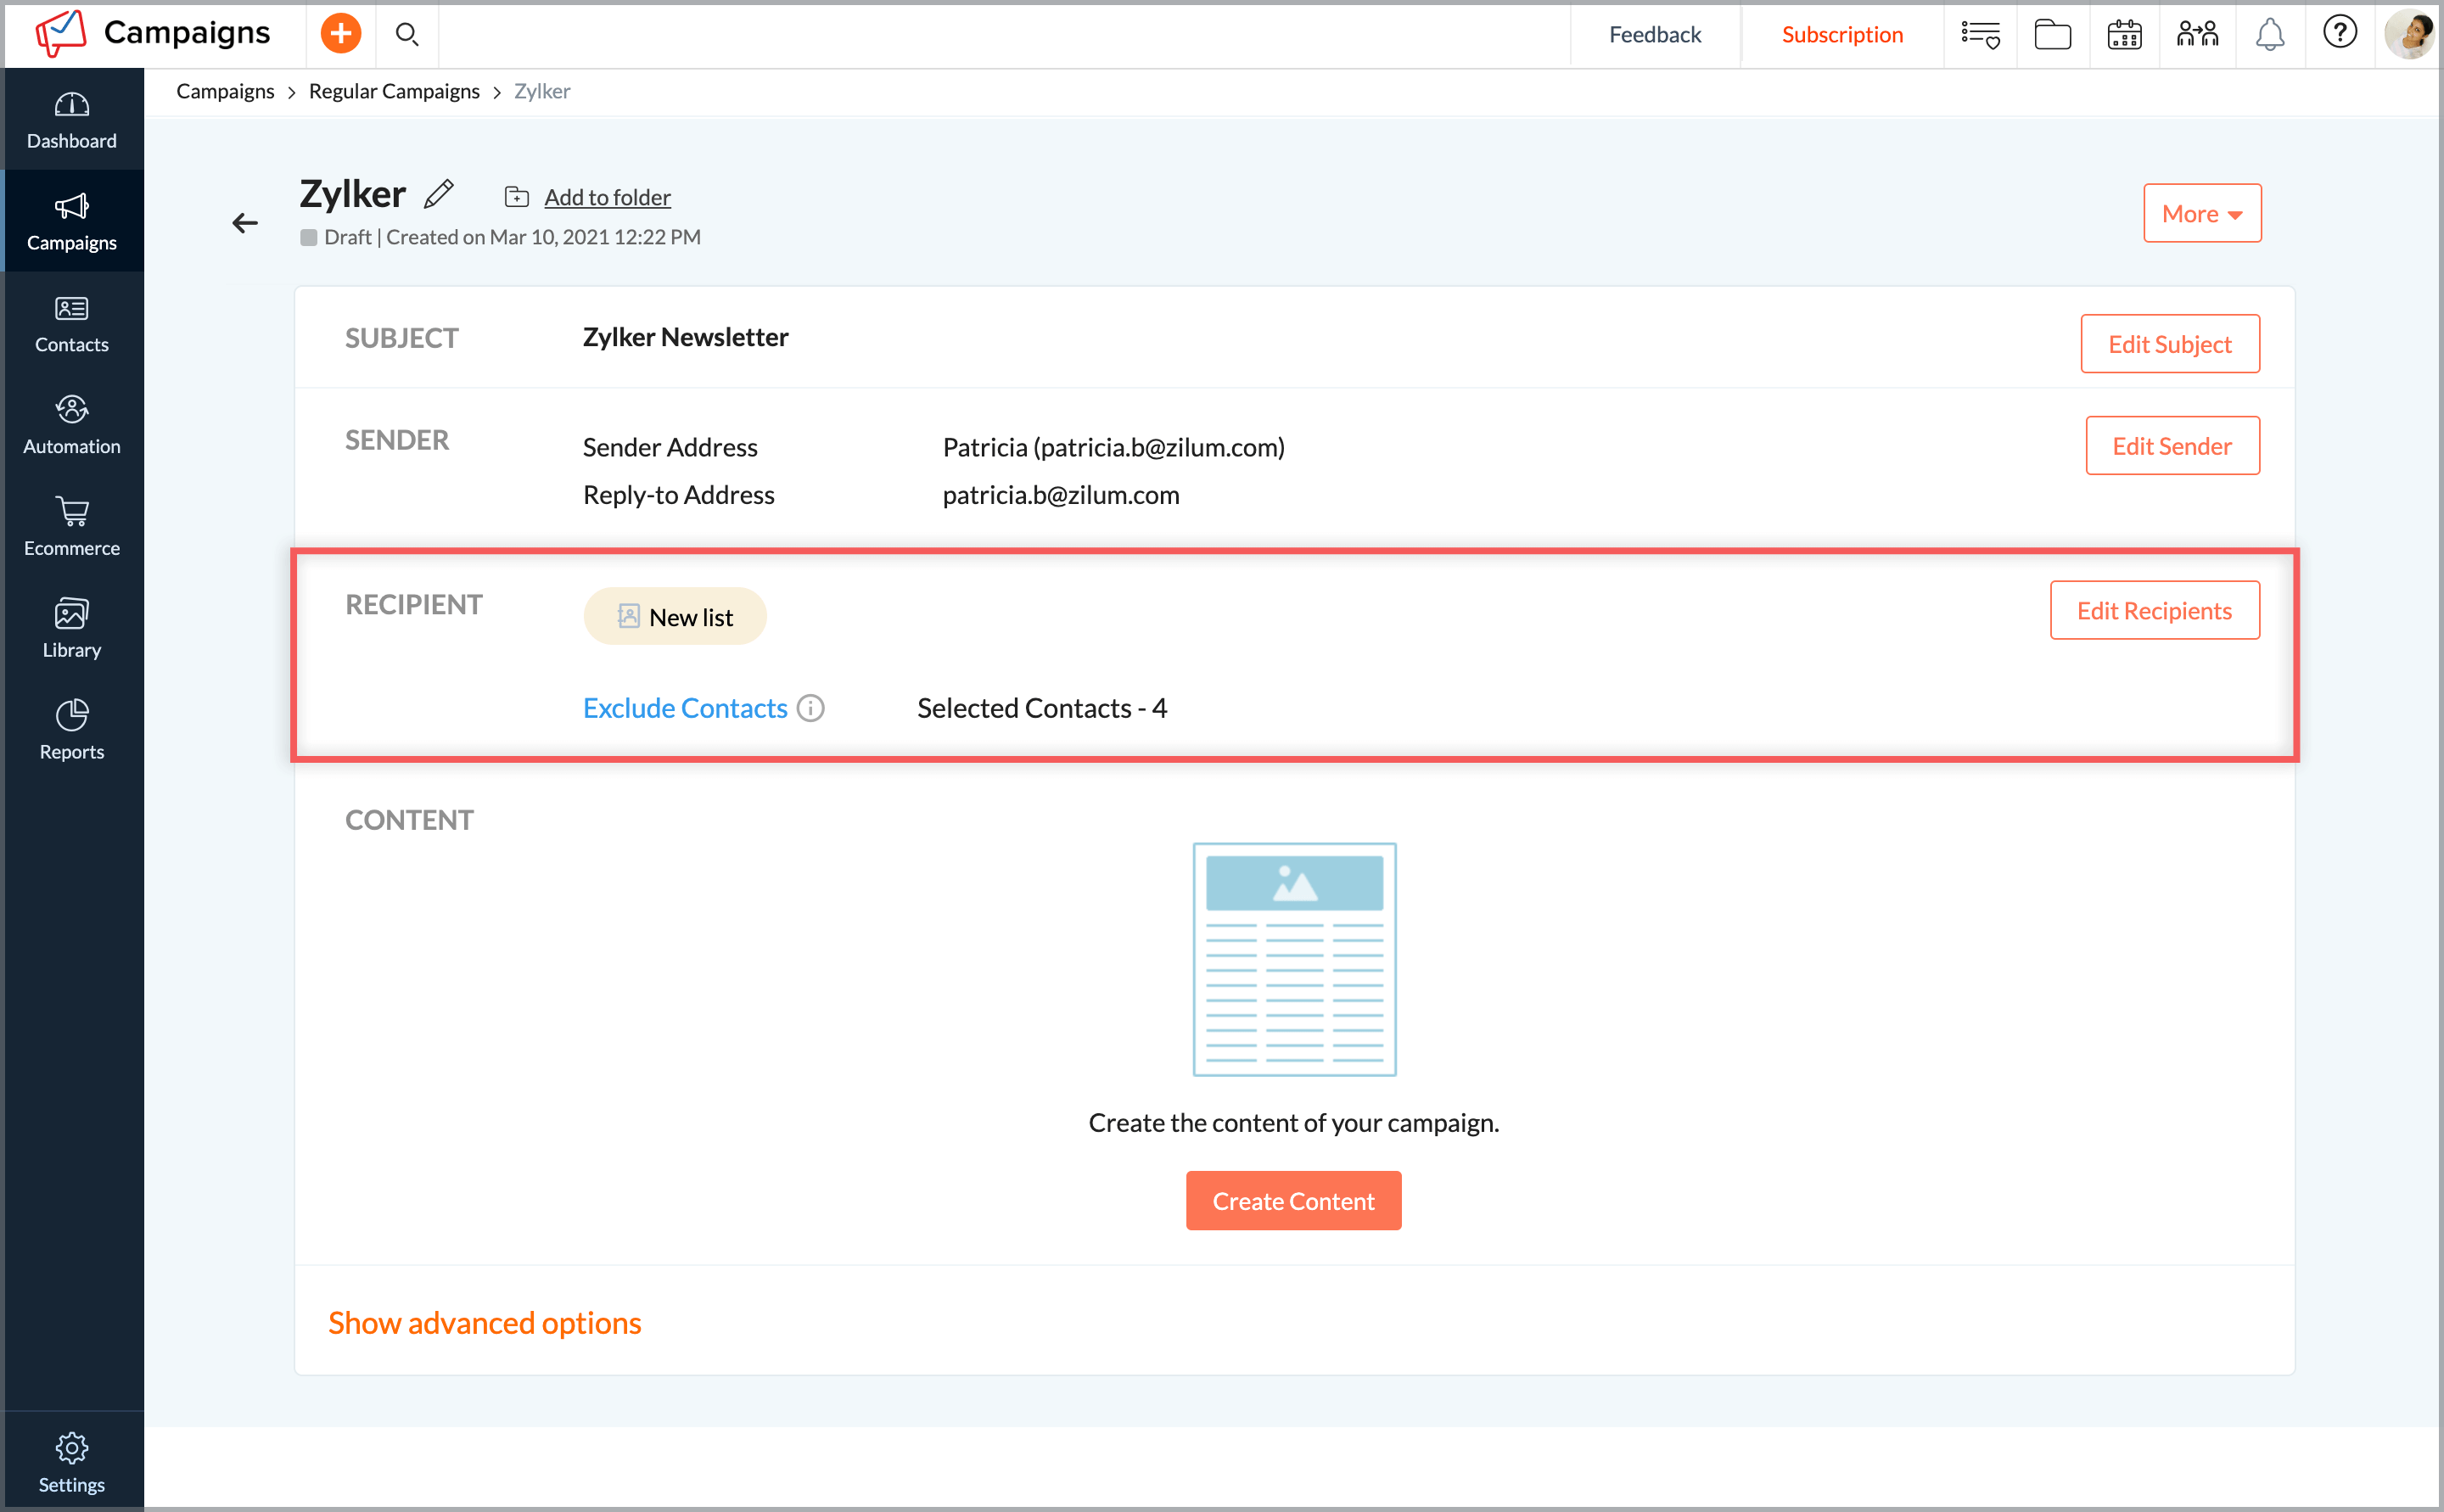Open the notifications bell
Viewport: 2444px width, 1512px height.
coord(2268,33)
